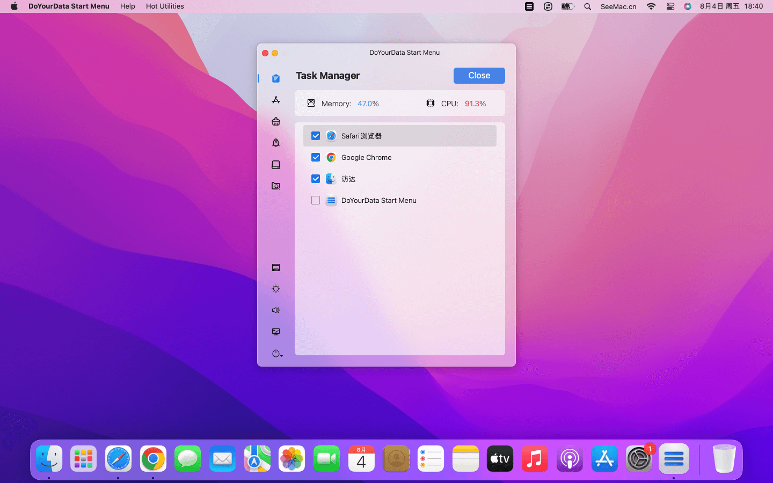This screenshot has height=483, width=773.
Task: Select the Google Chrome row in task list
Action: point(399,157)
